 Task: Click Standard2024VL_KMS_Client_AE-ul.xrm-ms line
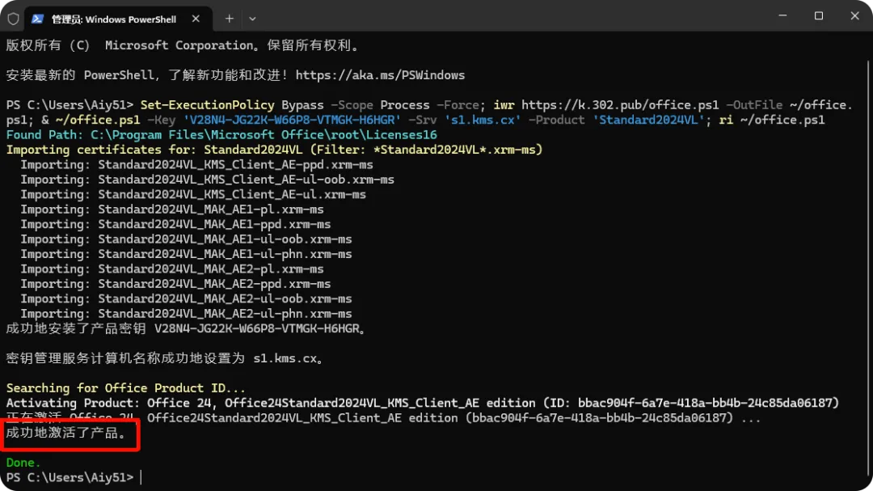(x=193, y=194)
